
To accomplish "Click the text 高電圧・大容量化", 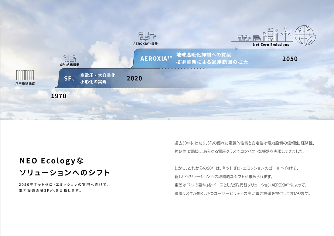I will pyautogui.click(x=98, y=75).
